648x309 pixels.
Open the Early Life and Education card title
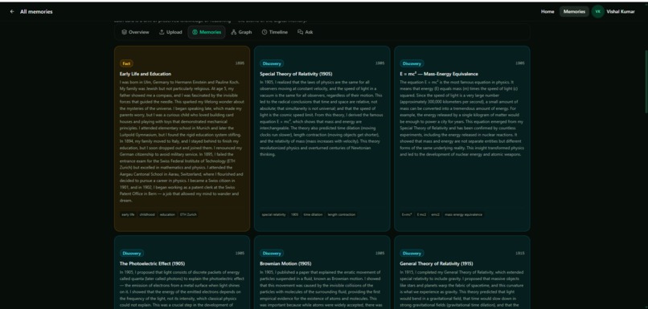[x=145, y=74]
